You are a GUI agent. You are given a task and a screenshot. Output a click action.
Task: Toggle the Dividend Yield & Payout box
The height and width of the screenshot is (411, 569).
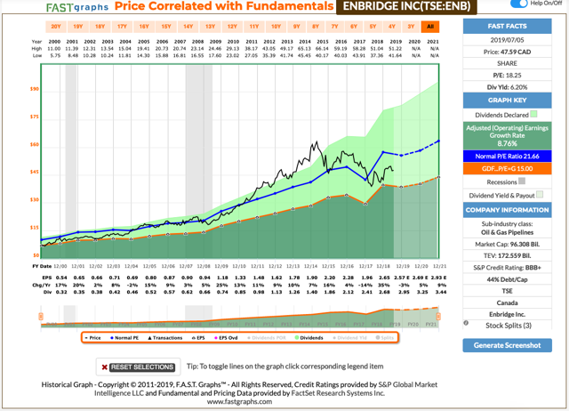point(540,194)
